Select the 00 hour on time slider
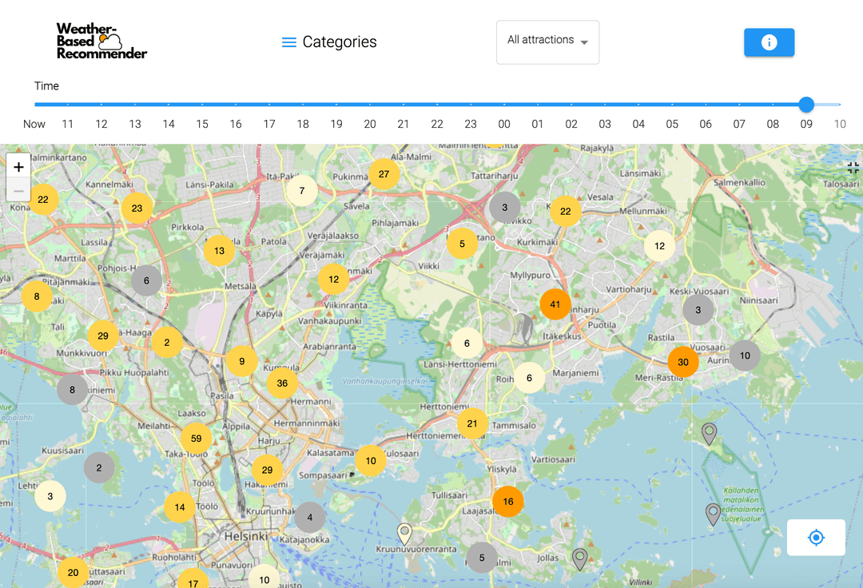Screen dimensions: 863x588 504,105
